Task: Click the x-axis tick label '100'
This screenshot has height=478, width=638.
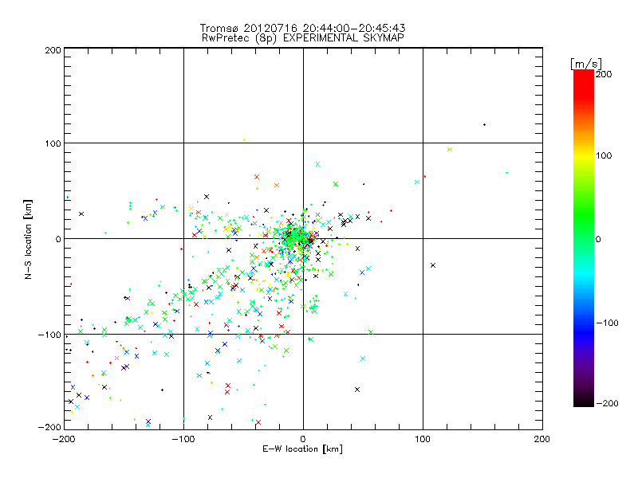Action: tap(423, 439)
